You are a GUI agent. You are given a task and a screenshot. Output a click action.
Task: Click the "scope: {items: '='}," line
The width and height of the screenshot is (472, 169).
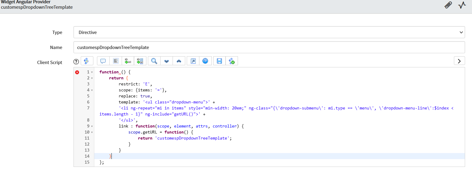(142, 90)
